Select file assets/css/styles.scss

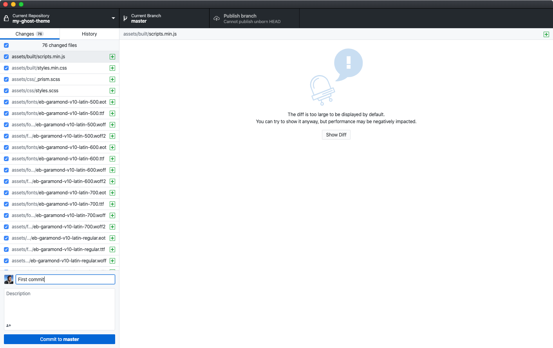[x=60, y=91]
